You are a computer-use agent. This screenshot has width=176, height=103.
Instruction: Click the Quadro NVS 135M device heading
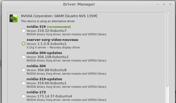(59, 16)
